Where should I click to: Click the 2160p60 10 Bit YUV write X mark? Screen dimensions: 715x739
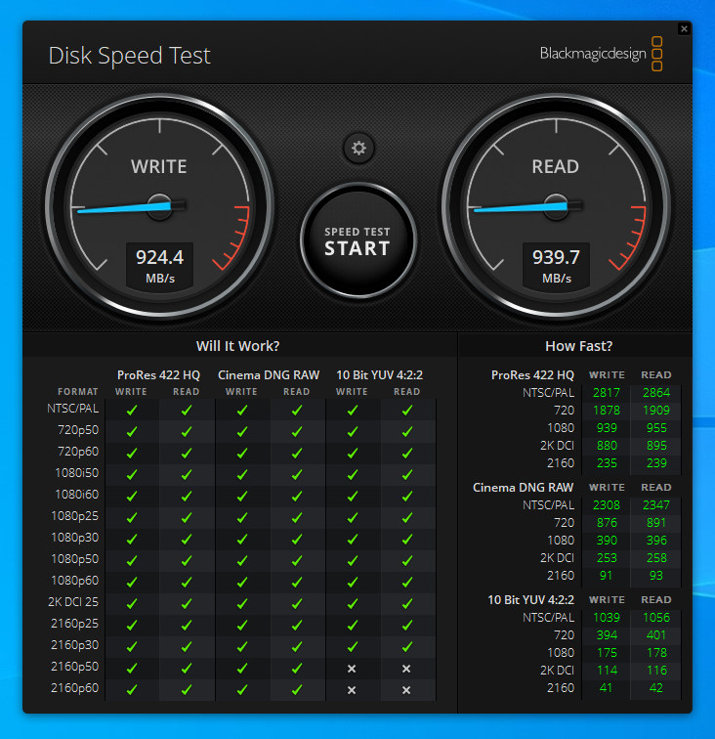click(x=352, y=690)
